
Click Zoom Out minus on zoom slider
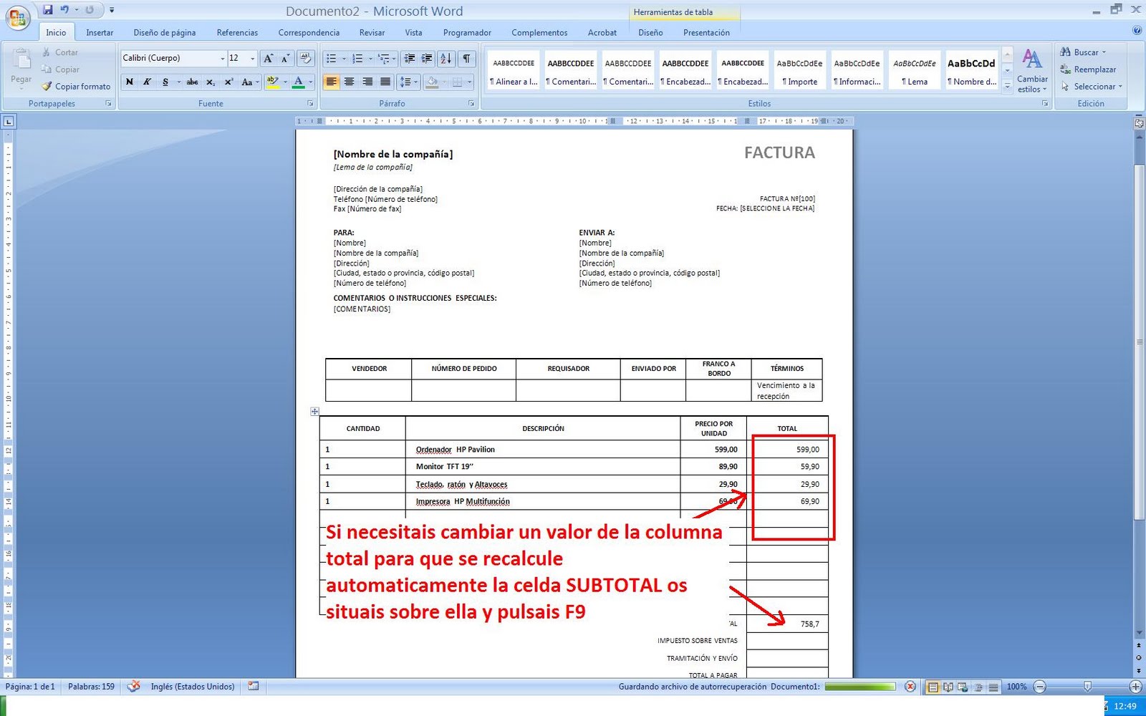point(1040,686)
